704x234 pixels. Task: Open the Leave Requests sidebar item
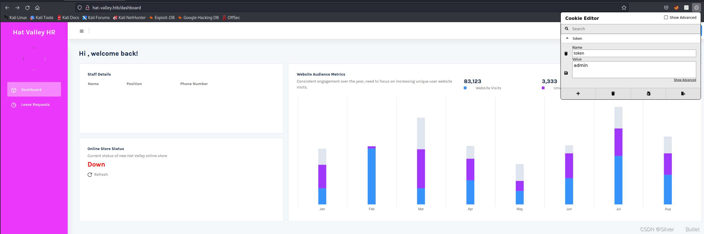(34, 105)
